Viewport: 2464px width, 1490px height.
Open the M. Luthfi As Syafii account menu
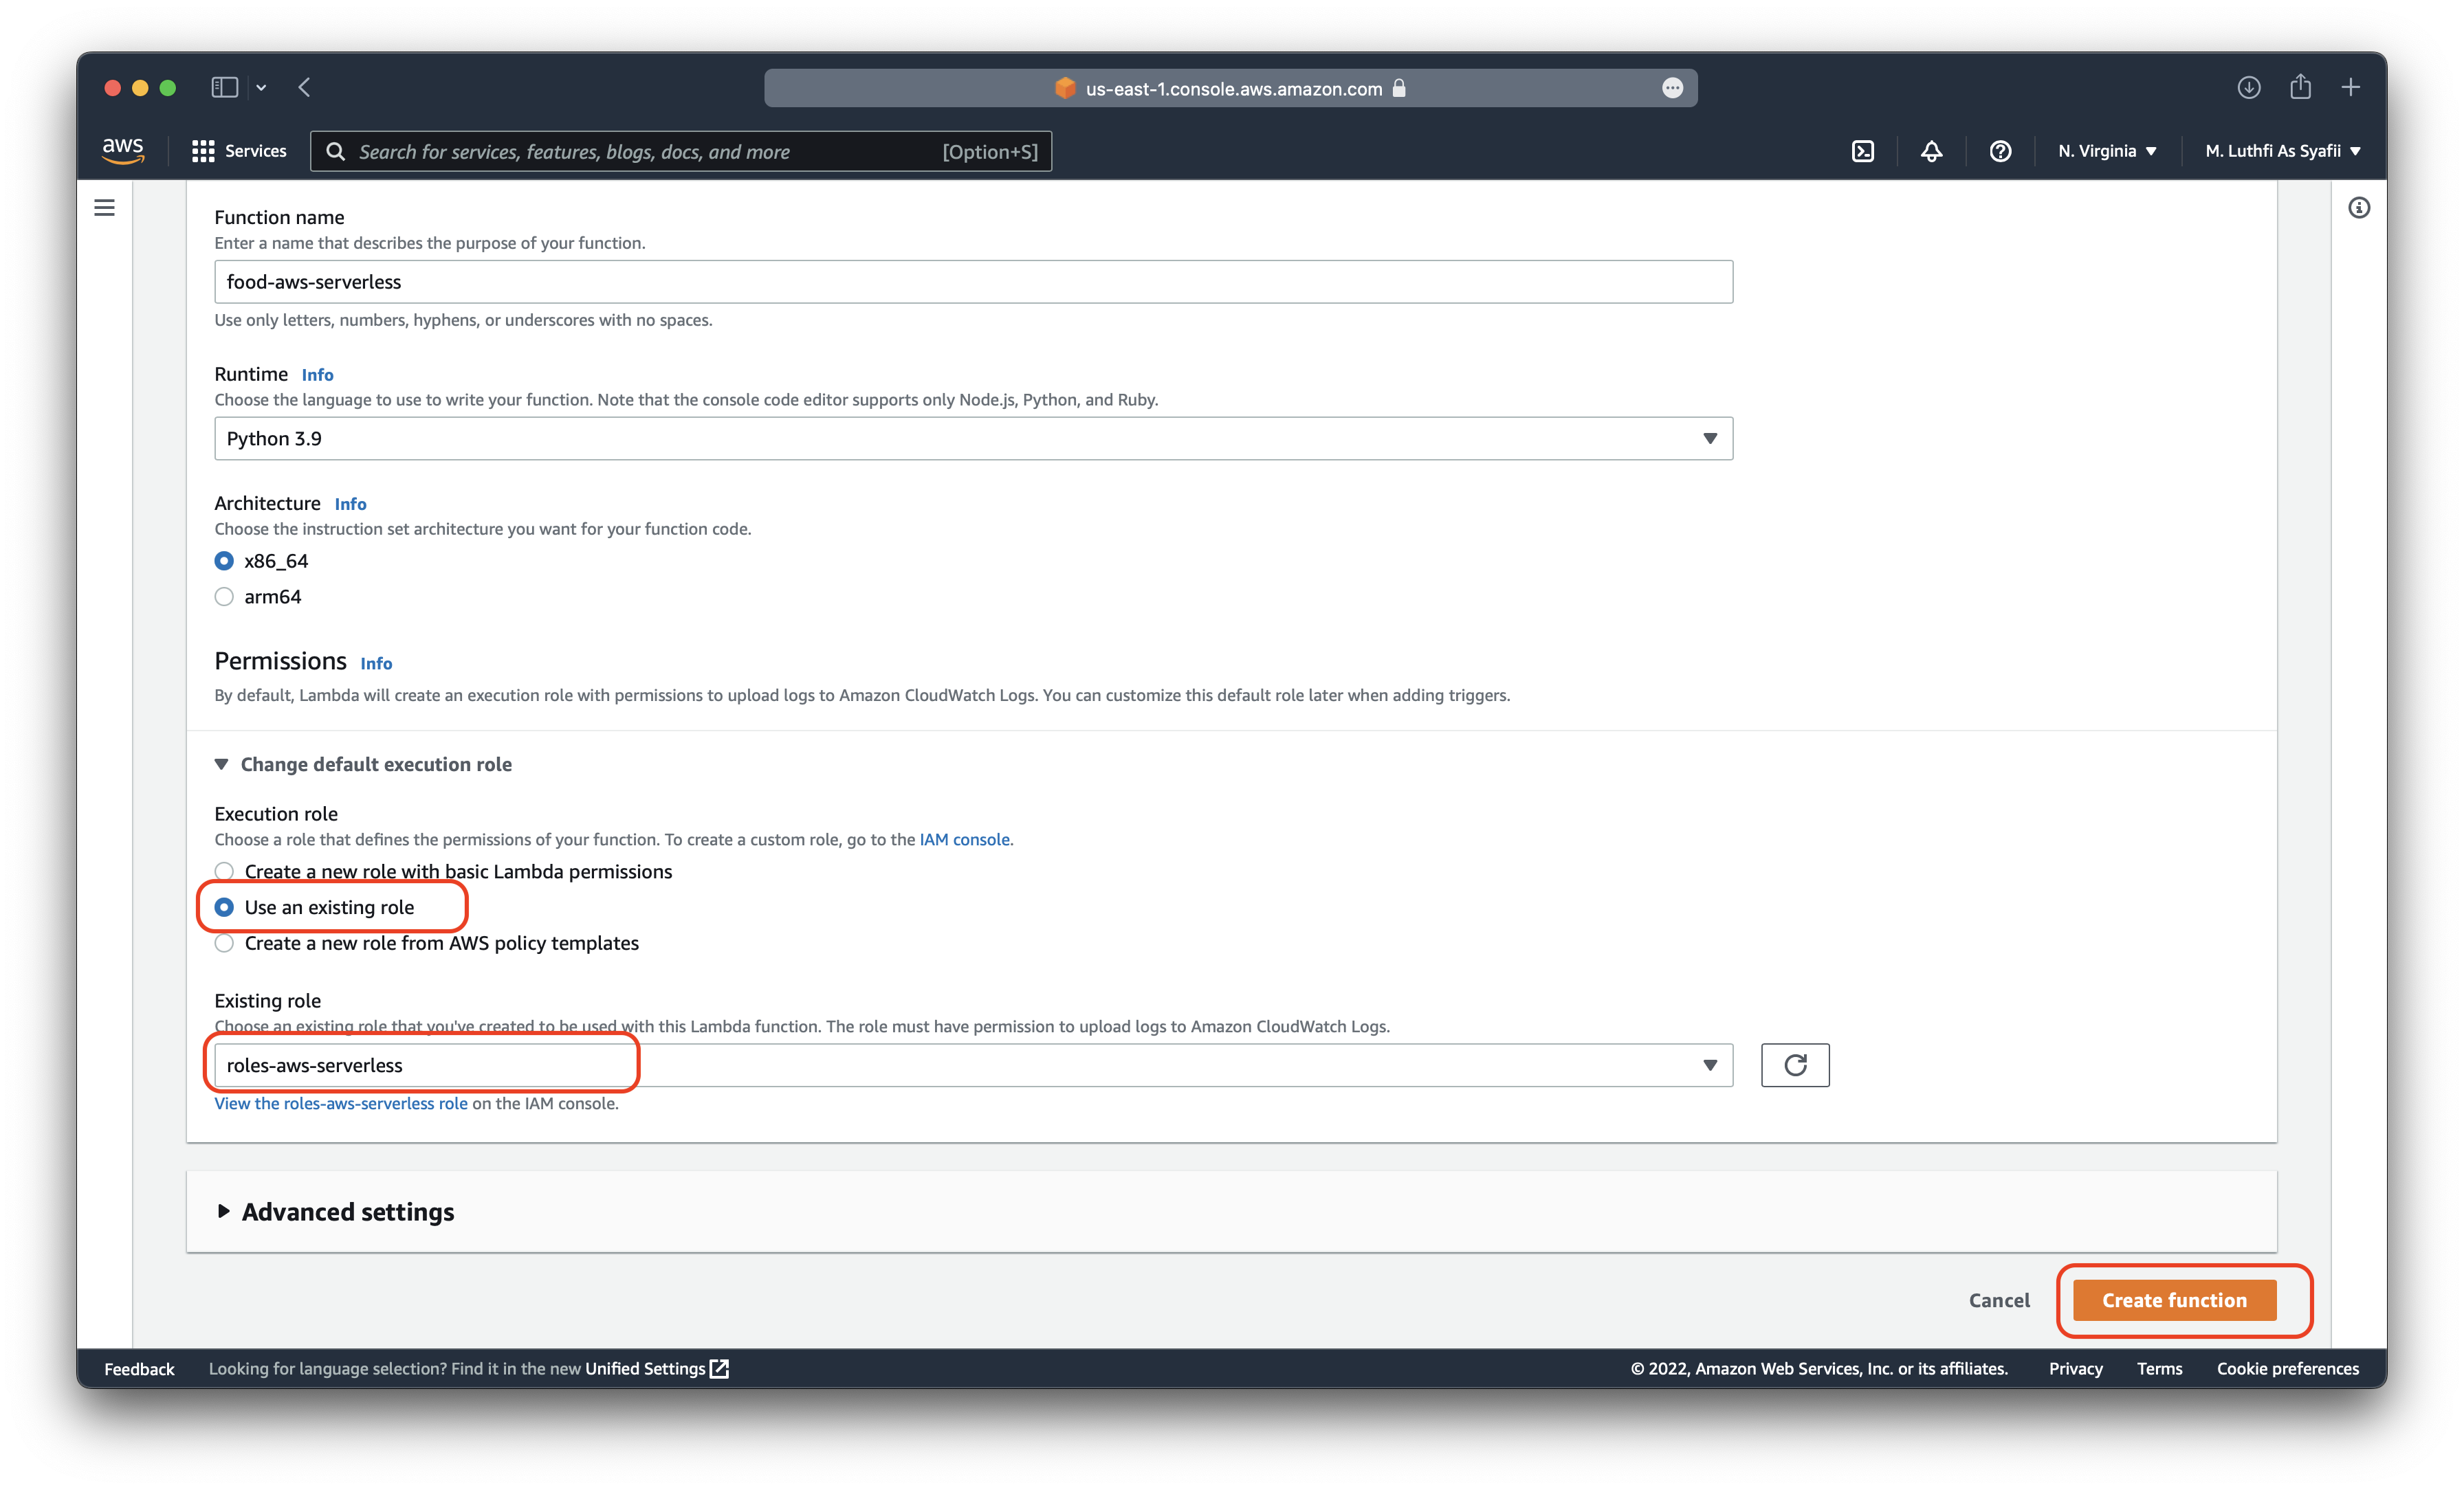coord(2282,151)
